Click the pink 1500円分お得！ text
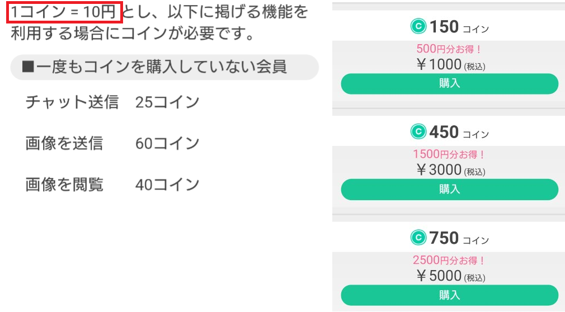Image resolution: width=565 pixels, height=312 pixels. [449, 155]
